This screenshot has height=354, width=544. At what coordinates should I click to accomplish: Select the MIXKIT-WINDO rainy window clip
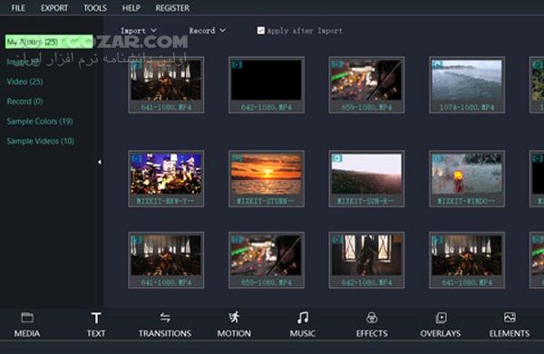[x=467, y=178]
